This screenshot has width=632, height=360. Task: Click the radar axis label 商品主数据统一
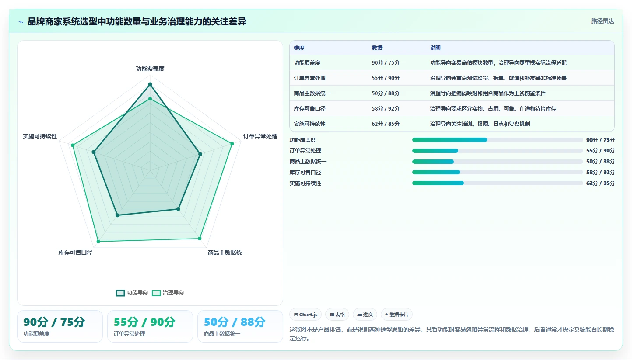point(228,253)
